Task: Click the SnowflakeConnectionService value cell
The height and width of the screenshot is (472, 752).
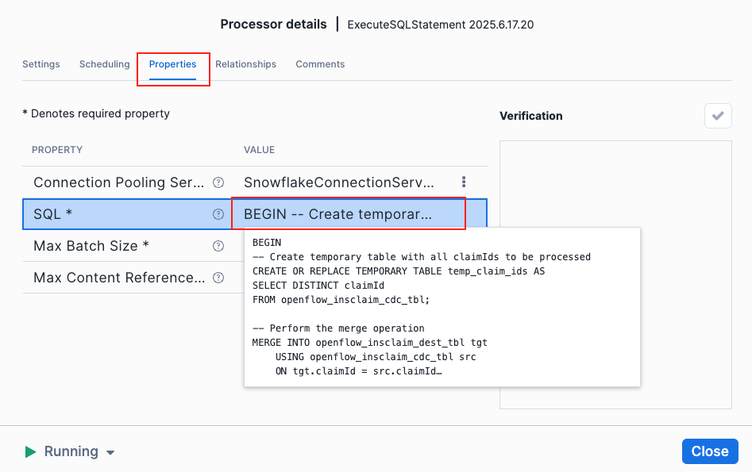Action: pos(339,182)
